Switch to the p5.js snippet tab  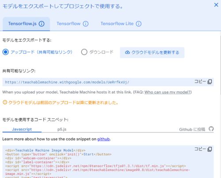(62, 129)
